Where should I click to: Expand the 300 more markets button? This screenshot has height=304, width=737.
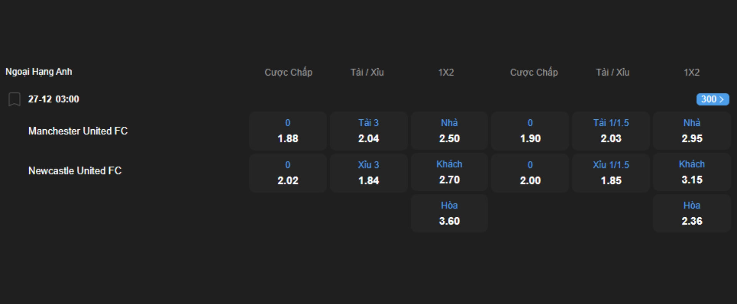coord(712,99)
